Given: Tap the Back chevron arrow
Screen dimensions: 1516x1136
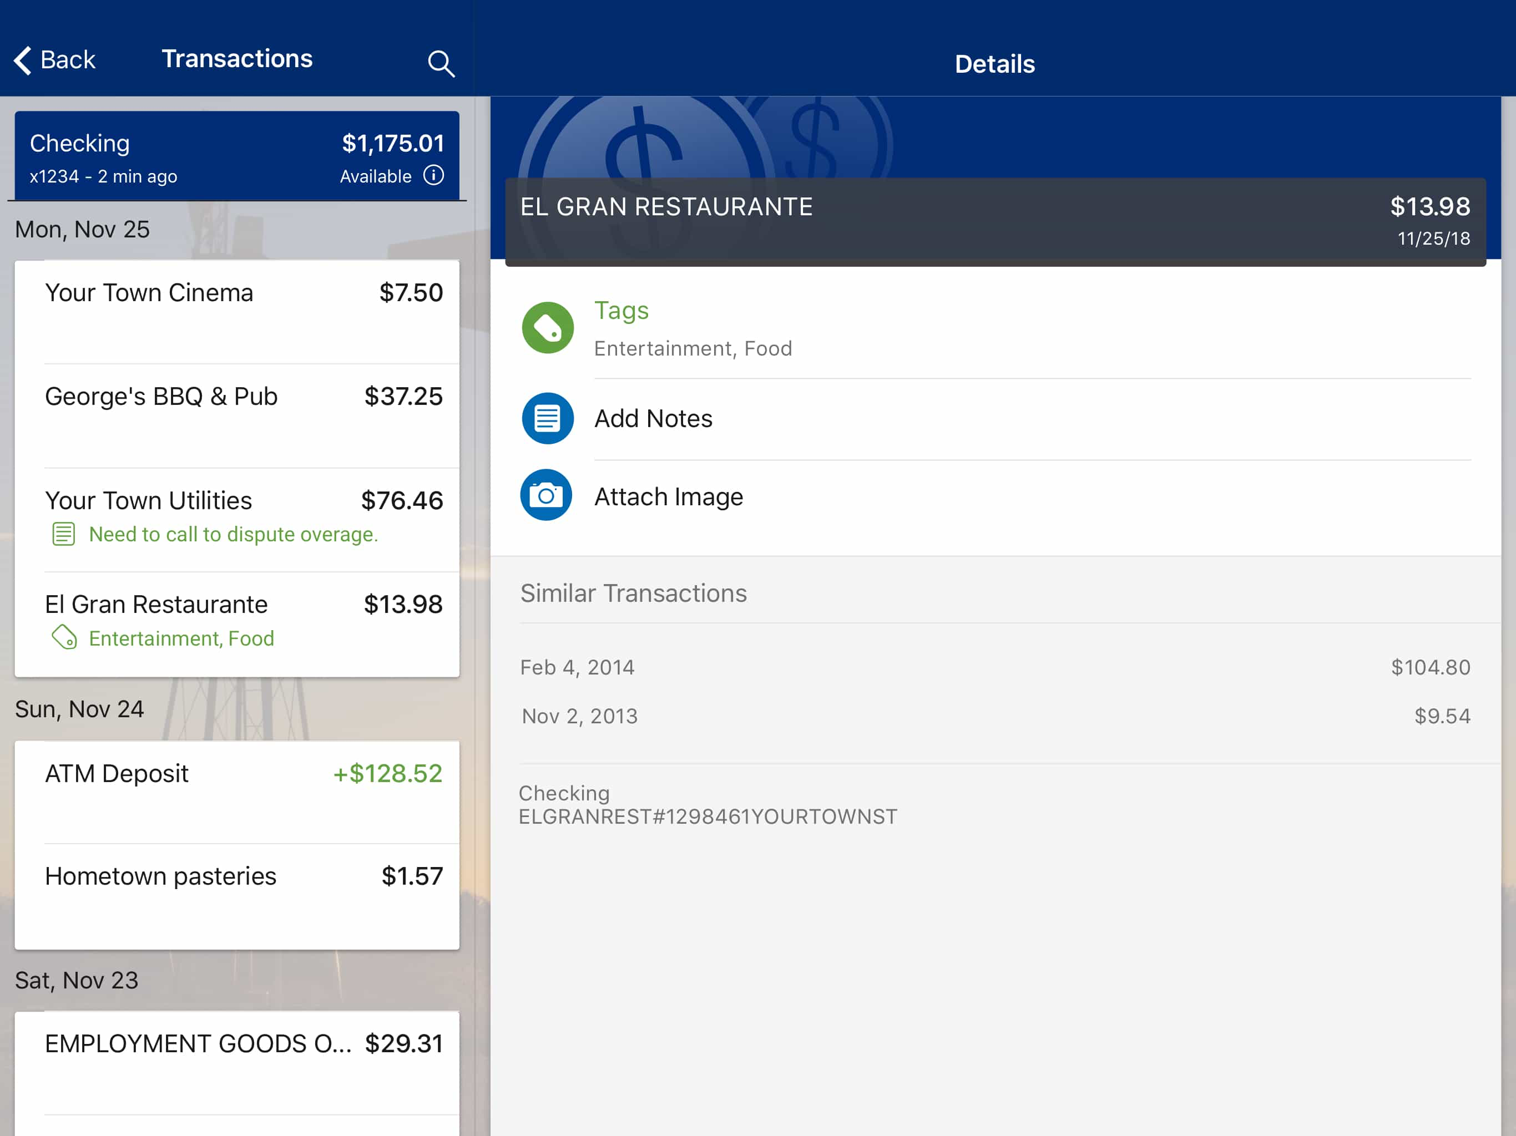Looking at the screenshot, I should click(x=23, y=60).
